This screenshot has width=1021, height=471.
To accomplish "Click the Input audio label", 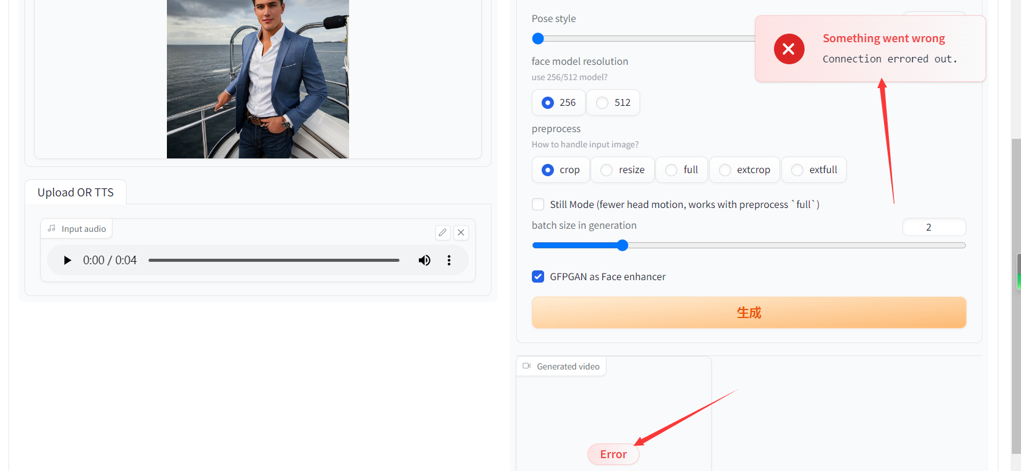I will click(x=77, y=229).
